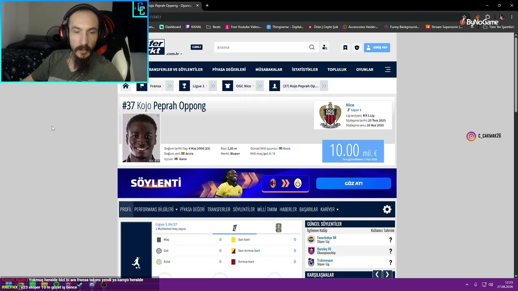Viewport: 518px width, 291px height.
Task: Expand the Kojo Peprah Oppong breadcrumb dropdown
Action: tap(324, 86)
